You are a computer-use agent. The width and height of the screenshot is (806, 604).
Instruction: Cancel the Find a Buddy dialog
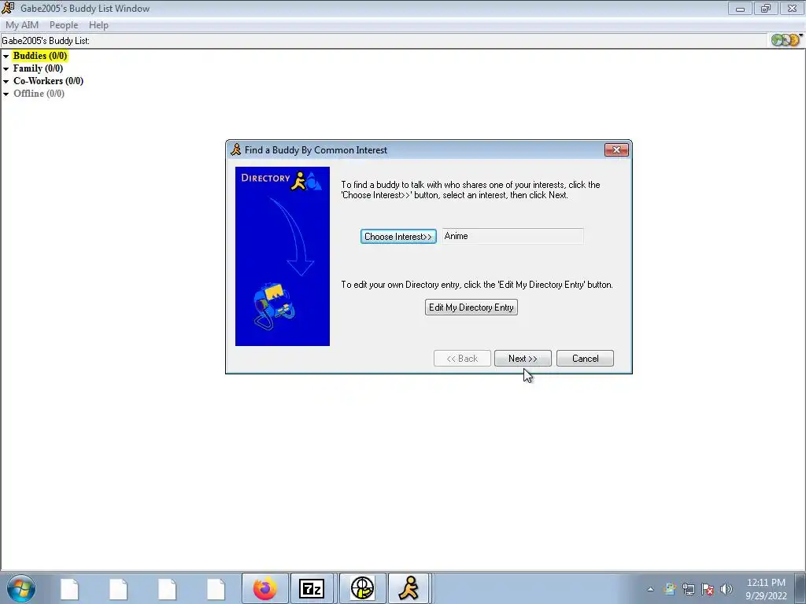(585, 359)
